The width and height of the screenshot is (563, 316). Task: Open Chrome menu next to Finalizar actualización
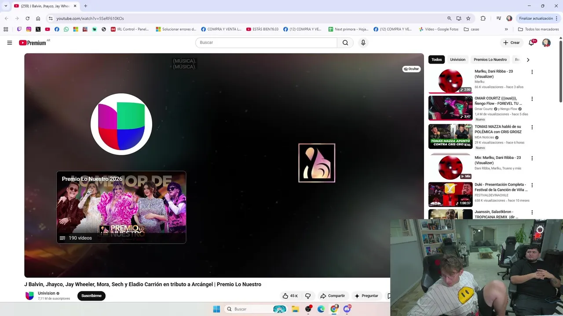pyautogui.click(x=556, y=18)
